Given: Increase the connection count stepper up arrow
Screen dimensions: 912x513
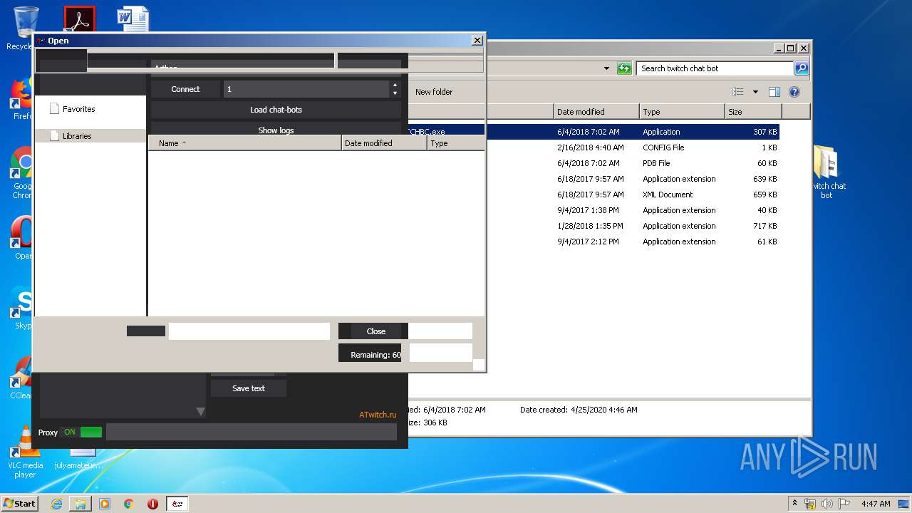Looking at the screenshot, I should pos(395,85).
